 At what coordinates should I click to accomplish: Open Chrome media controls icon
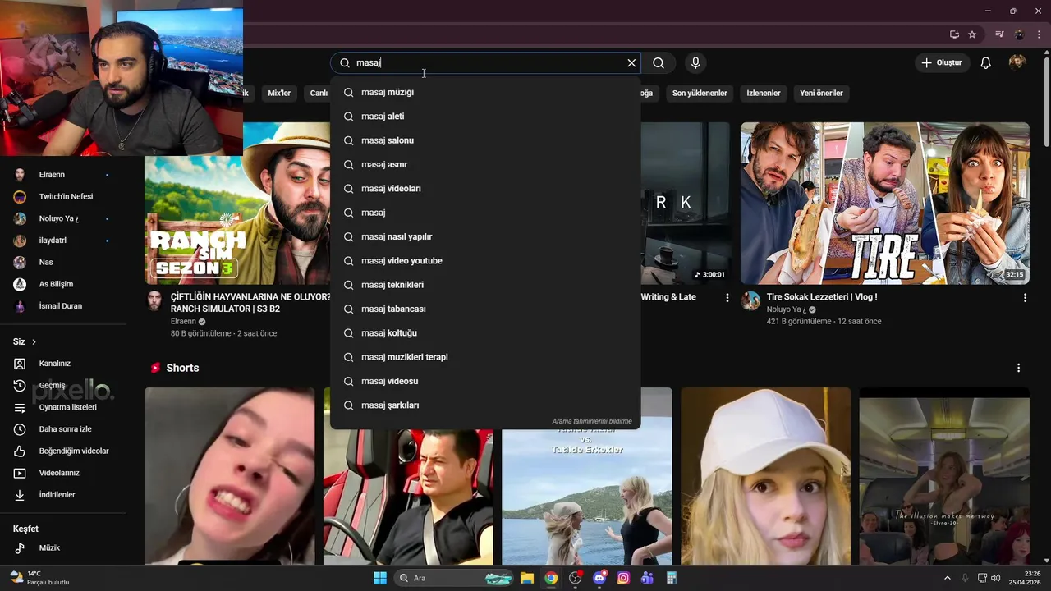(x=999, y=34)
